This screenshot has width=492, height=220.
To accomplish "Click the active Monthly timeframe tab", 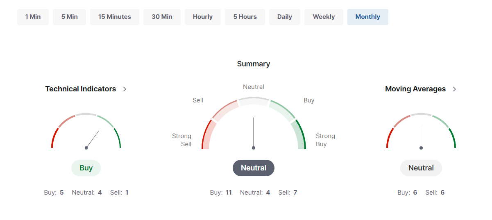I will pyautogui.click(x=368, y=17).
